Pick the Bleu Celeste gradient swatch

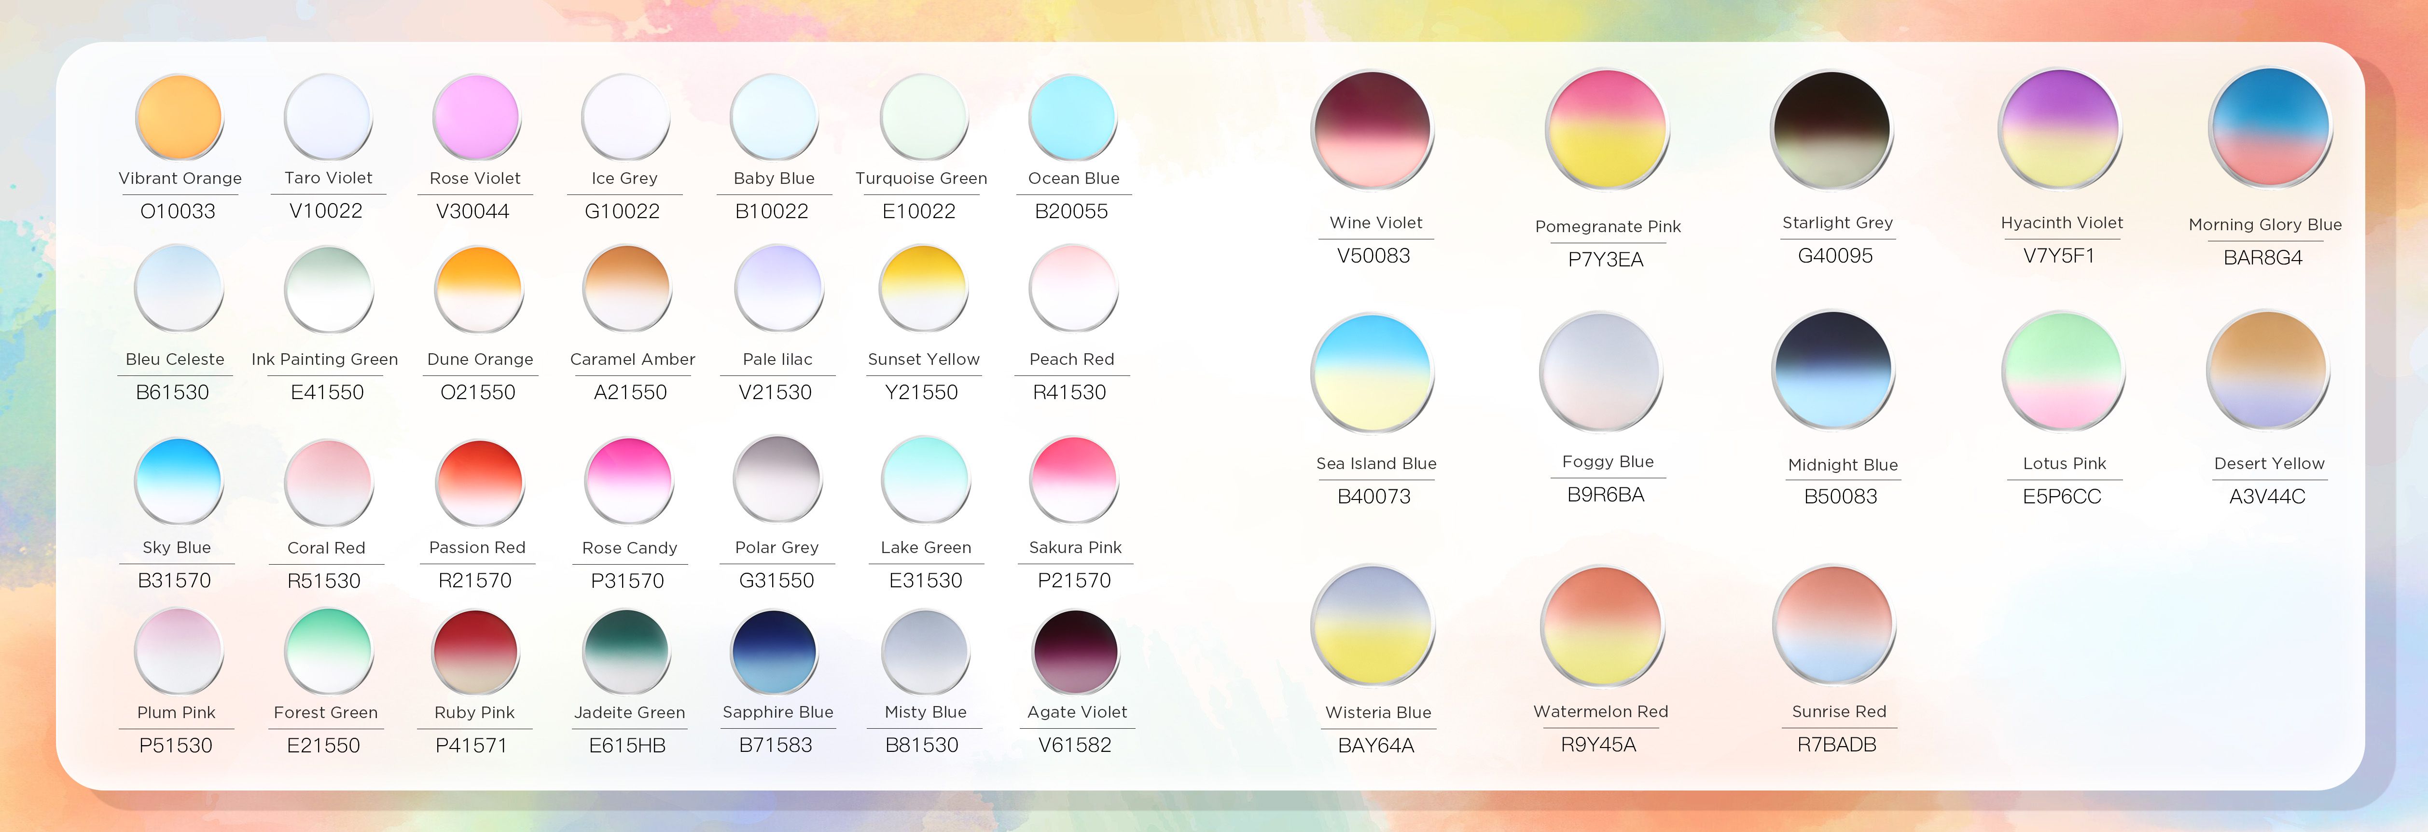(179, 288)
